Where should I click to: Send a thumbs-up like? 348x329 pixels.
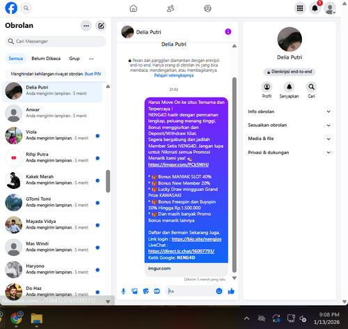click(231, 291)
